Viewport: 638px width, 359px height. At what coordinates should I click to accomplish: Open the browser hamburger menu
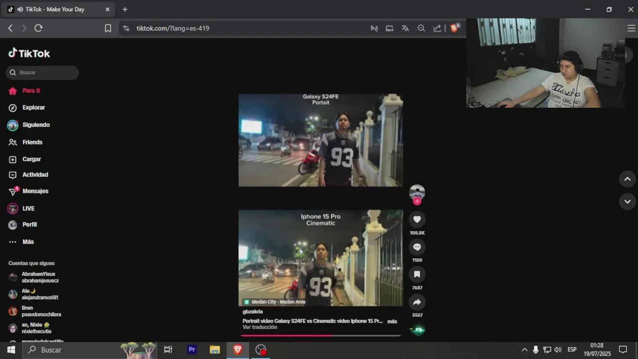(631, 28)
